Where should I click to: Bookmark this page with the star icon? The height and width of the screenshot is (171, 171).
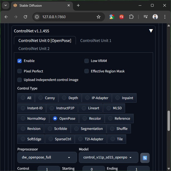(99, 17)
